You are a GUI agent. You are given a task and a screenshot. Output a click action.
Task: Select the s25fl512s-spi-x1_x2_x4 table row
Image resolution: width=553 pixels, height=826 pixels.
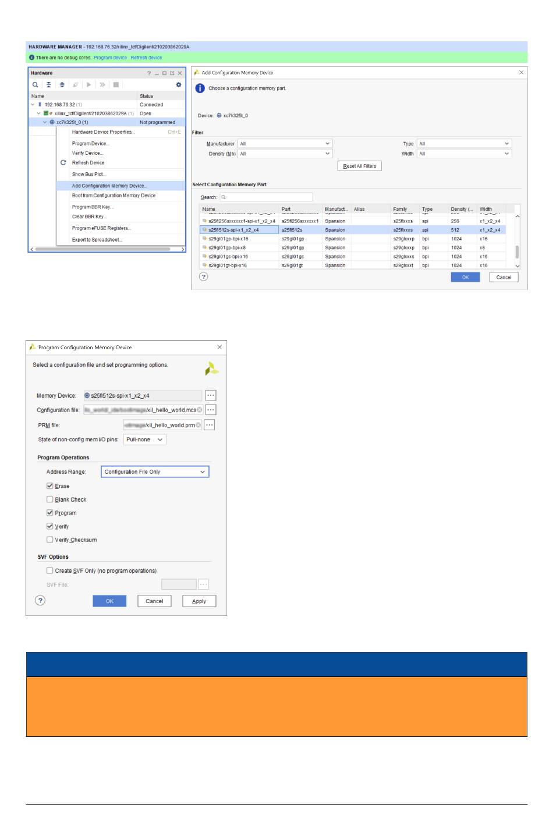(353, 230)
